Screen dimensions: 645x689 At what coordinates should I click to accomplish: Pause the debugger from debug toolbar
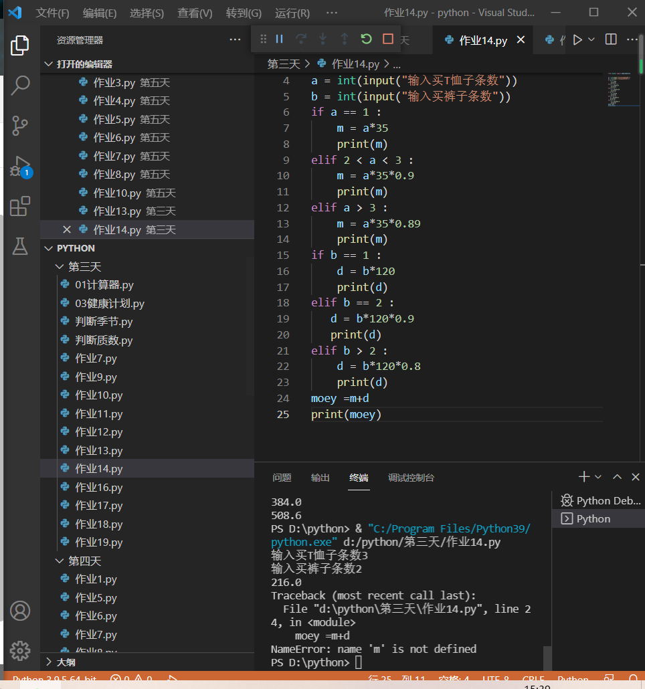[280, 39]
